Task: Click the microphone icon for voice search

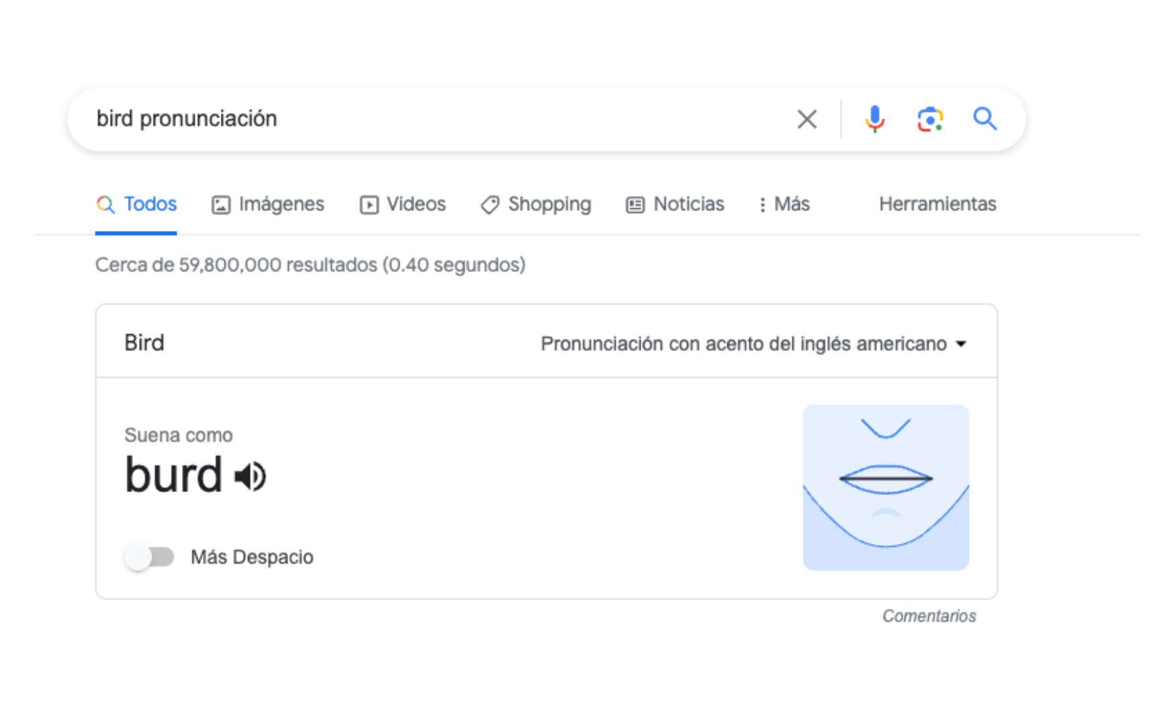Action: pyautogui.click(x=874, y=119)
